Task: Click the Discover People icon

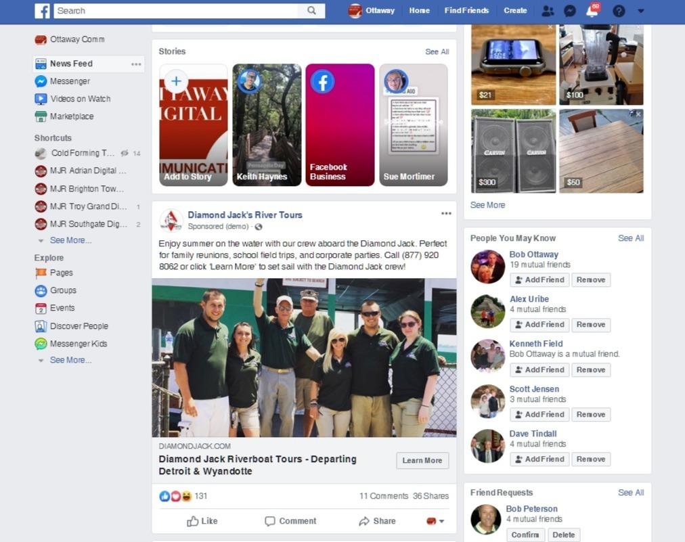Action: [x=41, y=326]
